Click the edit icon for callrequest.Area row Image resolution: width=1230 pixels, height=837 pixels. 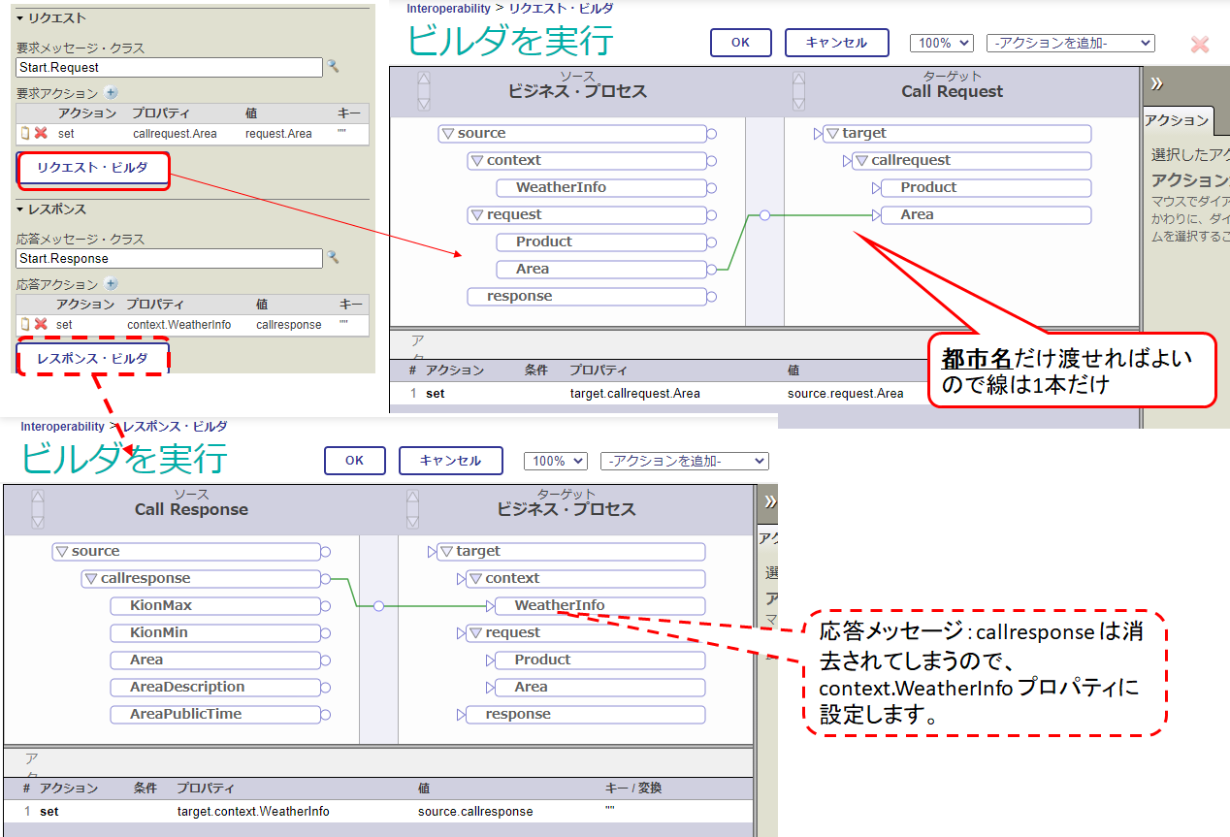[x=25, y=134]
